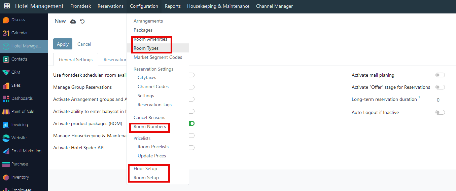Screen dimensions: 456x191
Task: Open the CRM app icon
Action: coord(6,72)
